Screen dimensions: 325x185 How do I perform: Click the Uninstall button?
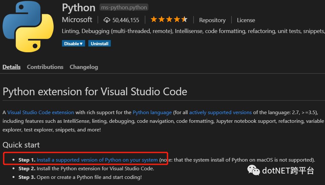pos(100,44)
